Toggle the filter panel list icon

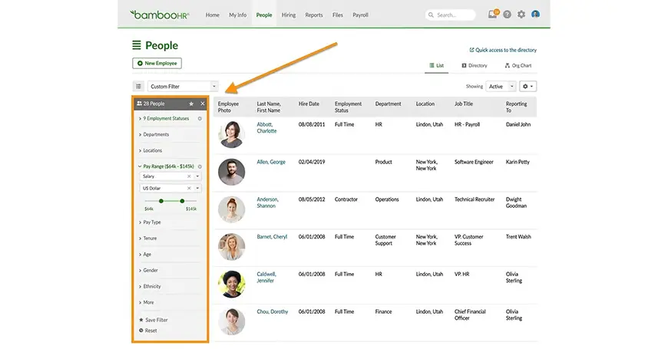click(x=138, y=87)
